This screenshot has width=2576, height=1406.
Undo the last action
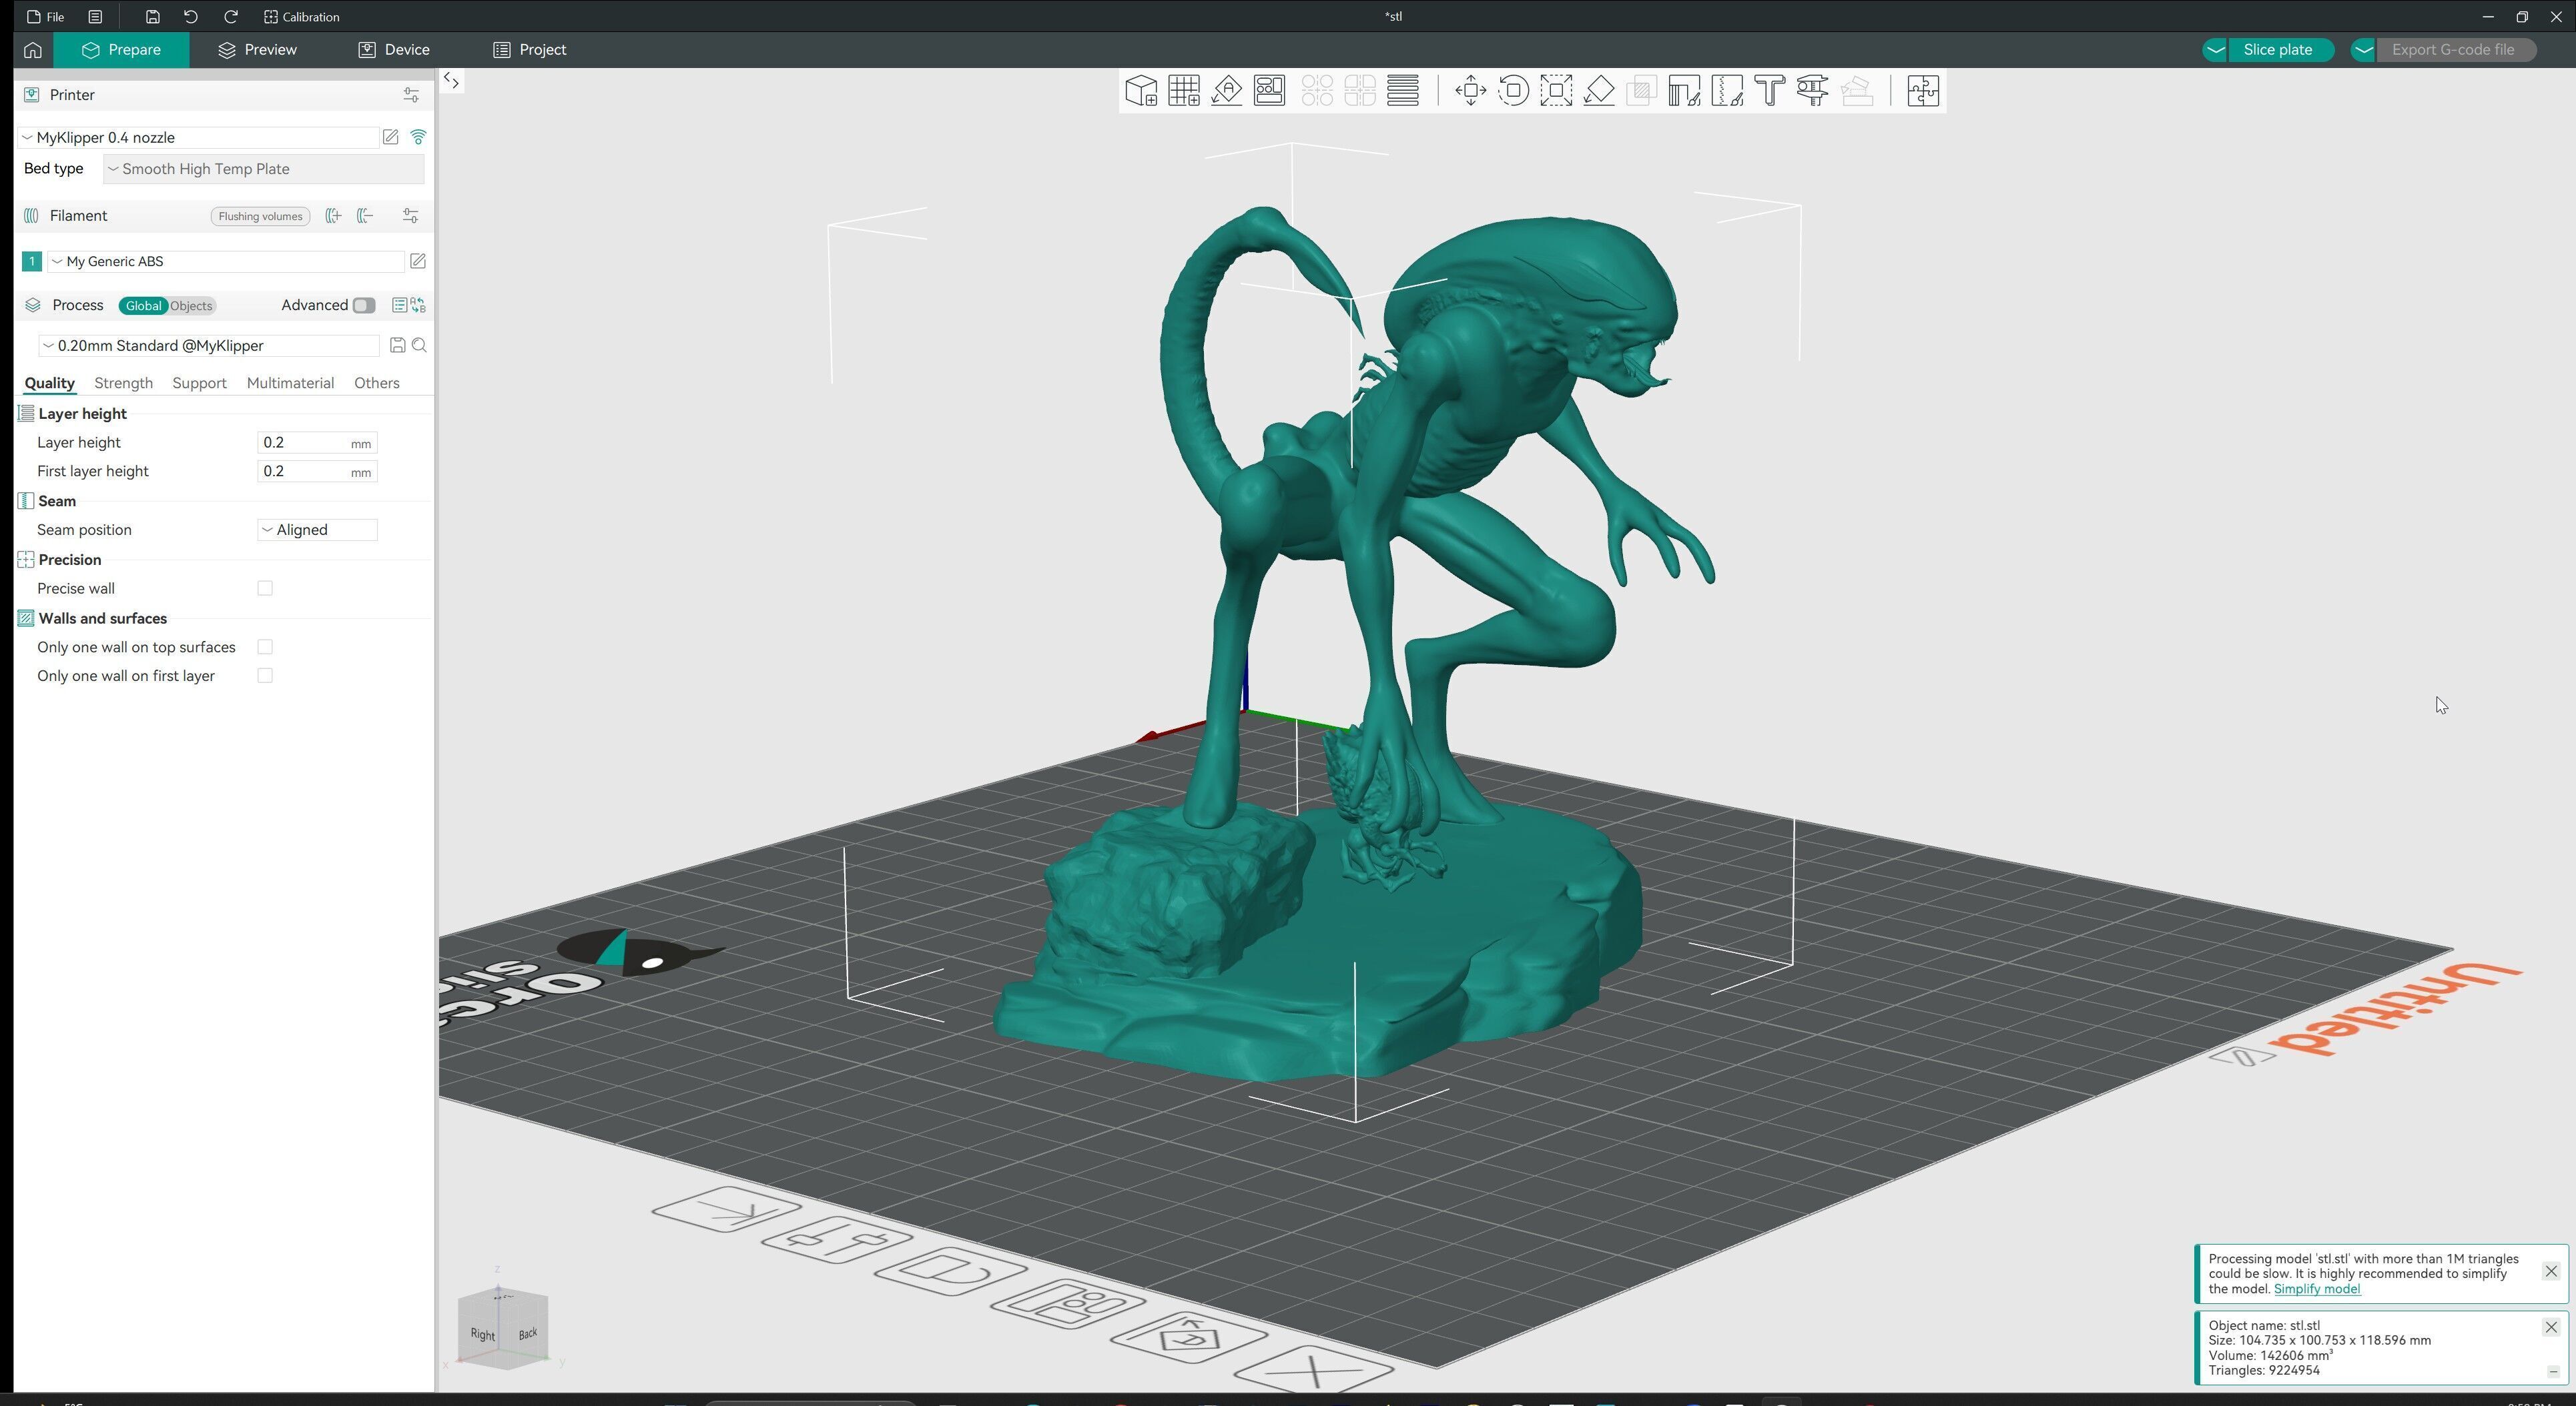tap(191, 17)
